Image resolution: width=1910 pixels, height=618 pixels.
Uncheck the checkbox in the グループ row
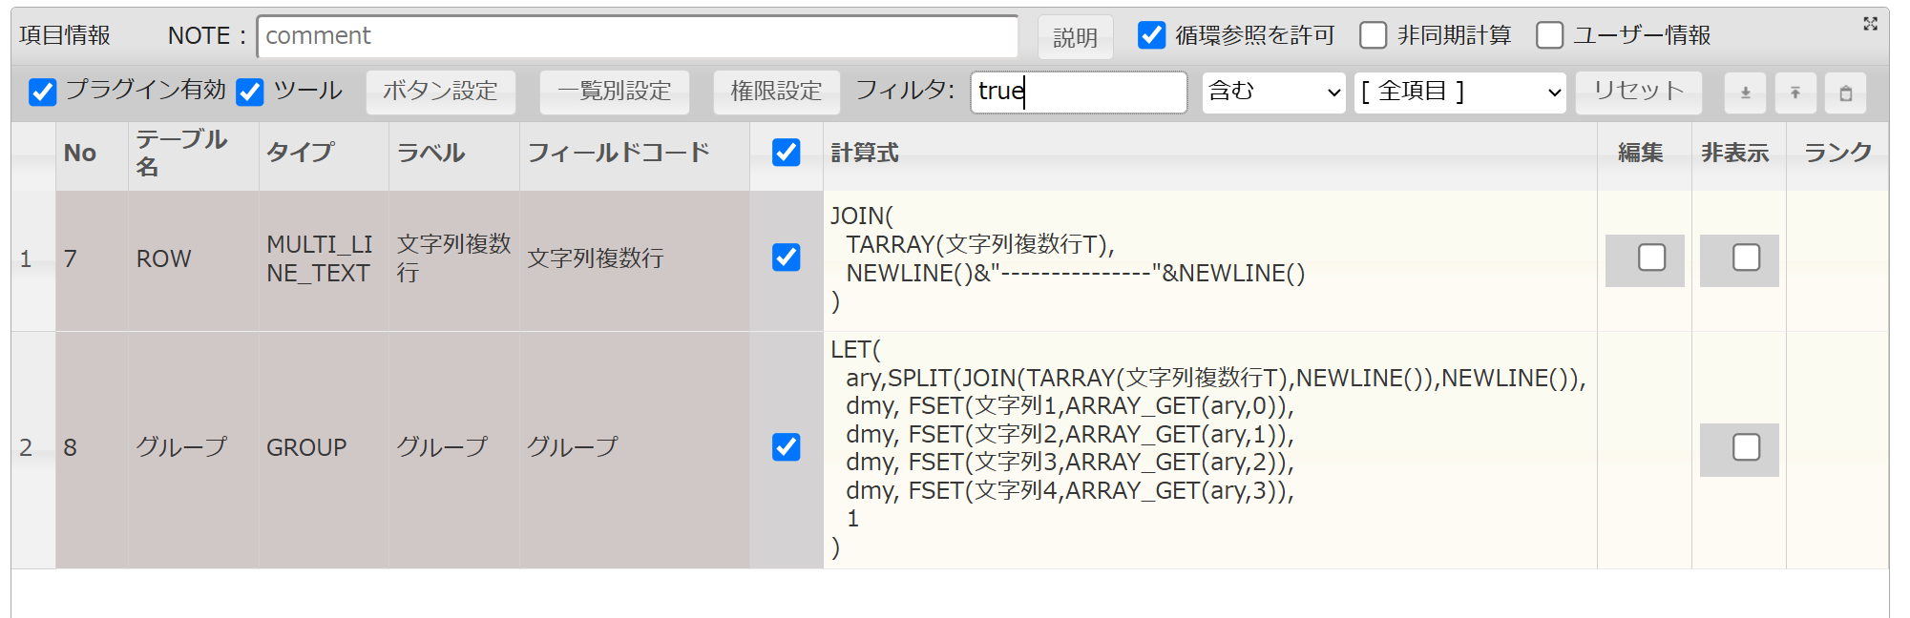pyautogui.click(x=787, y=447)
